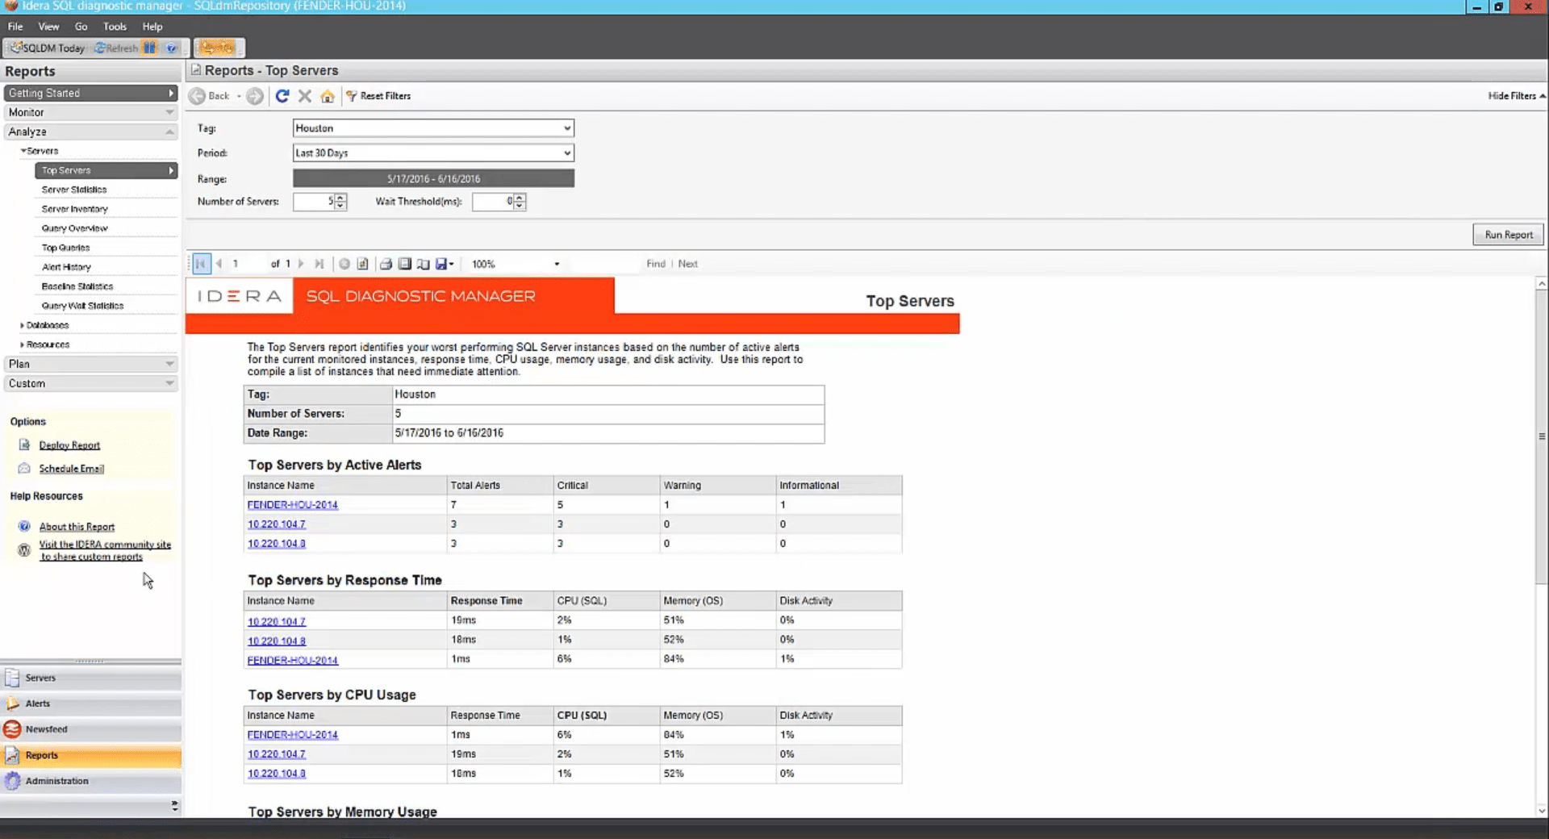Select the Print icon in report toolbar
This screenshot has height=839, width=1549.
[387, 264]
